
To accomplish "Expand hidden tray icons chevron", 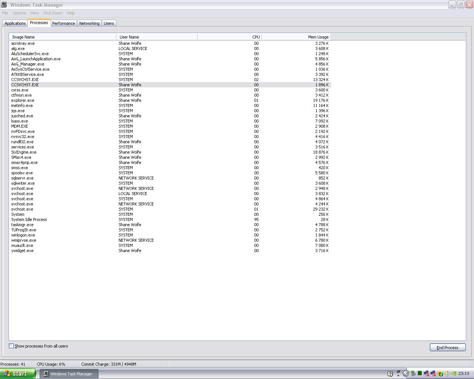I will click(406, 374).
